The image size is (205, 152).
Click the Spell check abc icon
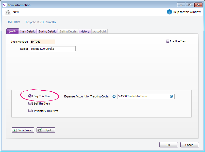[39, 130]
